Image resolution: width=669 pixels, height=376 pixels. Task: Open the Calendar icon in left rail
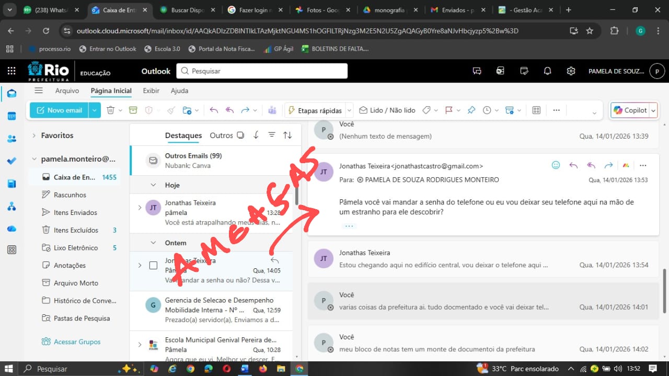[x=11, y=116]
